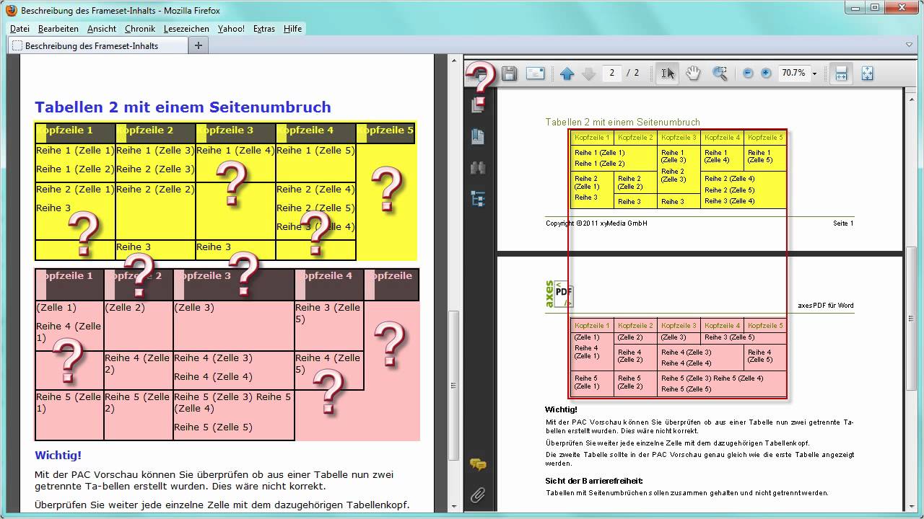This screenshot has width=924, height=519.
Task: Open the zoom level dropdown arrow
Action: [x=814, y=74]
